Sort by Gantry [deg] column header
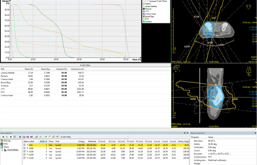The width and height of the screenshot is (257, 165). click(x=183, y=141)
